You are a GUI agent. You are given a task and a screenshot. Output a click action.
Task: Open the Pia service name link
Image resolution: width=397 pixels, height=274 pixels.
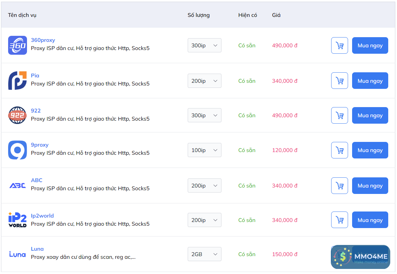point(35,76)
